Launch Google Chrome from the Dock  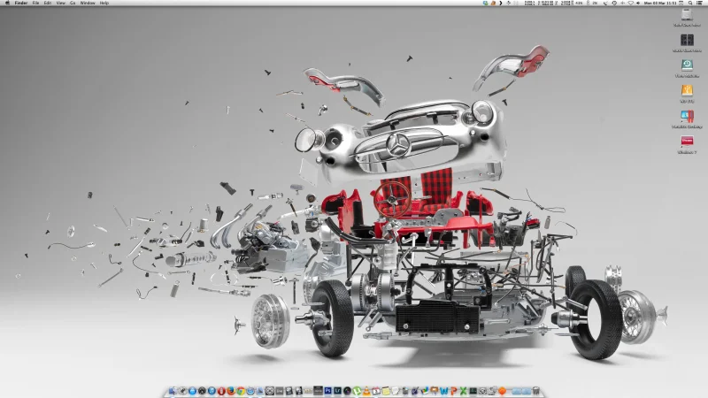[241, 391]
